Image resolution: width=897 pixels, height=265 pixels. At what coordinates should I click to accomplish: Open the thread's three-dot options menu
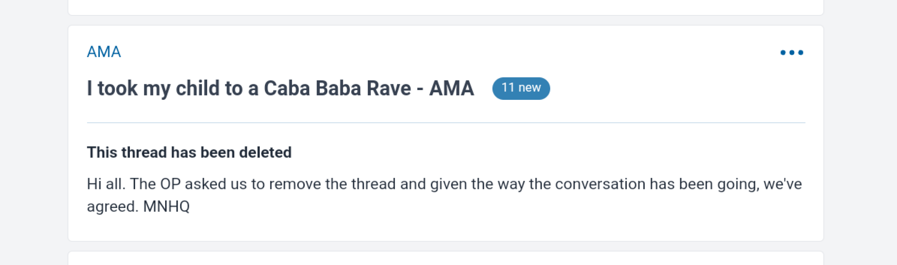coord(791,53)
